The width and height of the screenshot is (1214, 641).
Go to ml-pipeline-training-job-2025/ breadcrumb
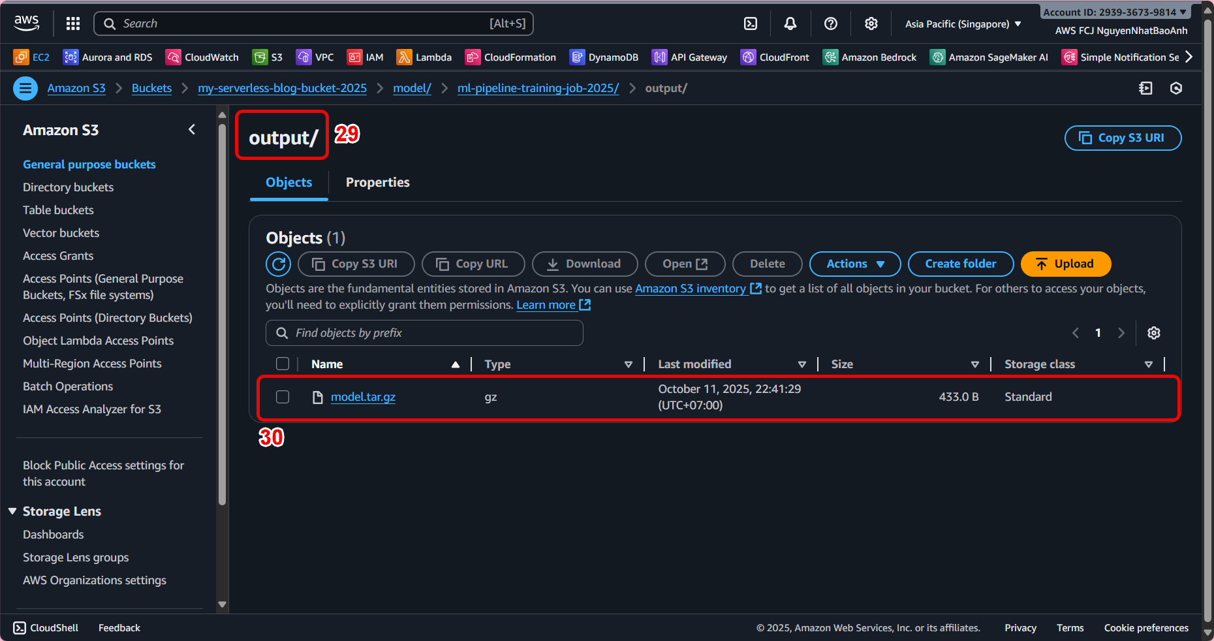pyautogui.click(x=538, y=88)
